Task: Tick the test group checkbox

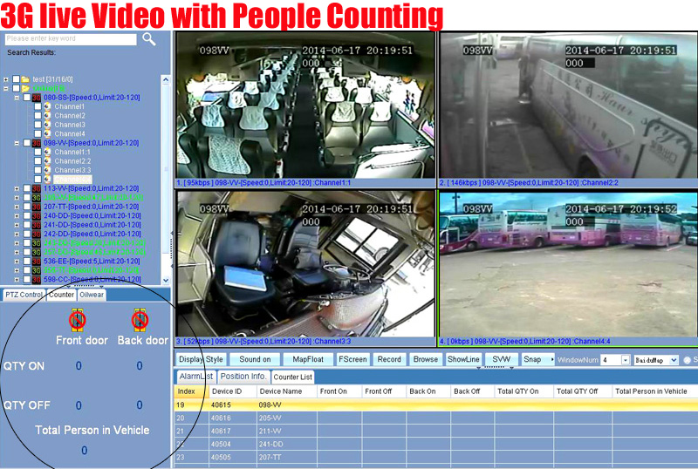Action: click(x=16, y=79)
